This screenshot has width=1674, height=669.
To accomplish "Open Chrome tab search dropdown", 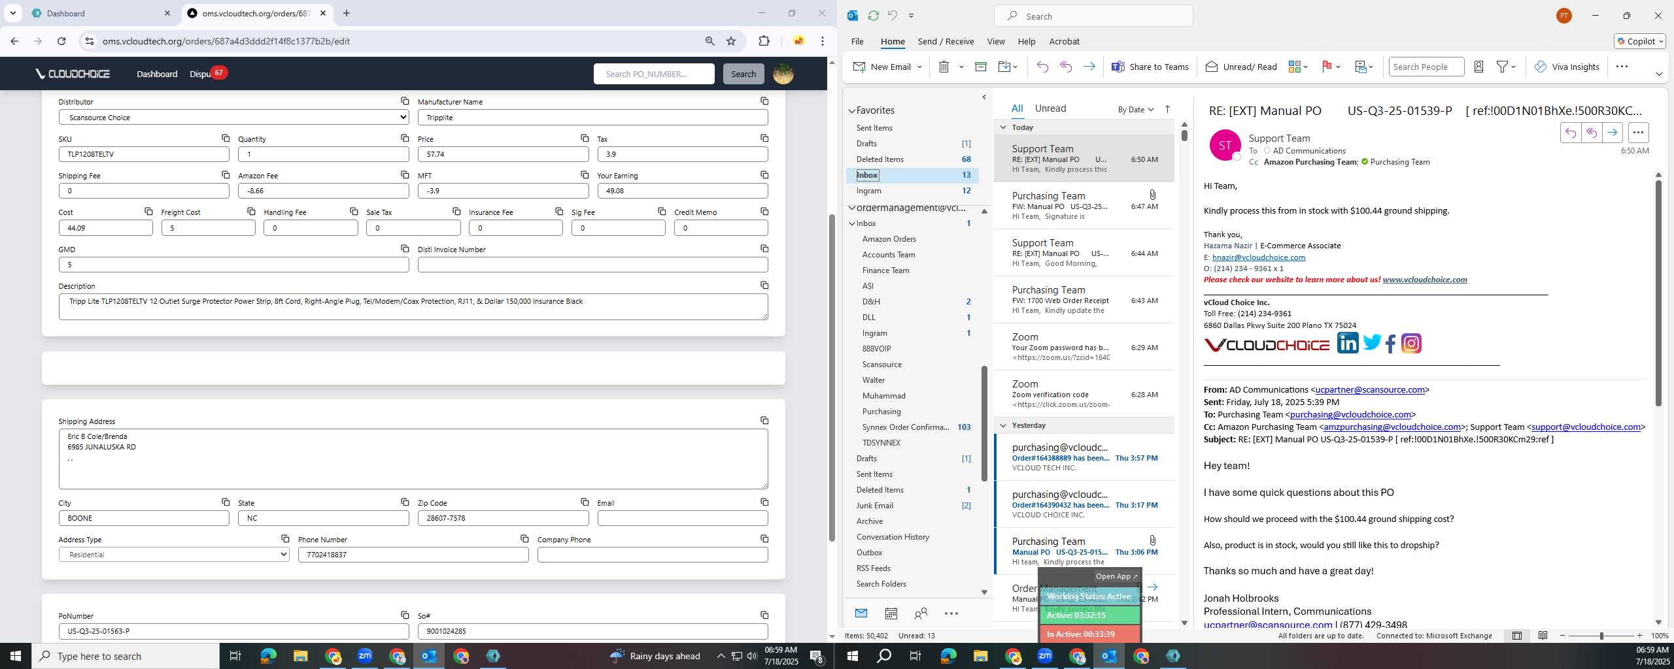I will point(13,13).
